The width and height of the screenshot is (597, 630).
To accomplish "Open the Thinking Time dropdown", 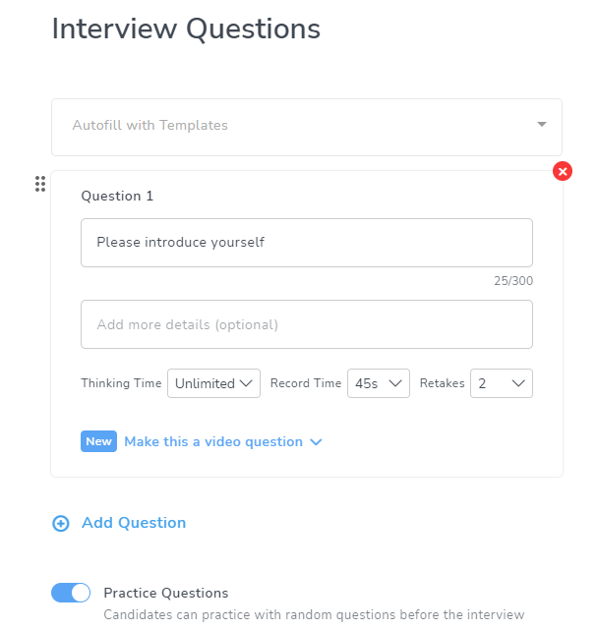I will pyautogui.click(x=213, y=383).
